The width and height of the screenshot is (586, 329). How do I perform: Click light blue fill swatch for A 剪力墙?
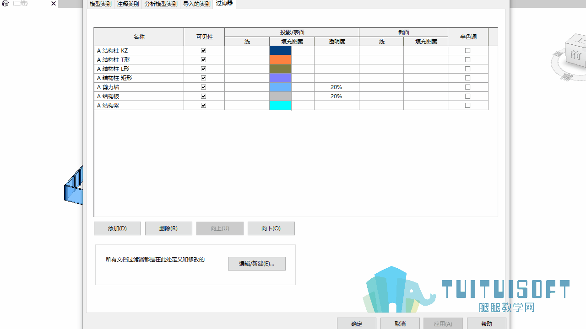click(281, 87)
